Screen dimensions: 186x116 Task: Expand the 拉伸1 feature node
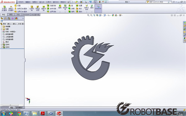point(1,45)
